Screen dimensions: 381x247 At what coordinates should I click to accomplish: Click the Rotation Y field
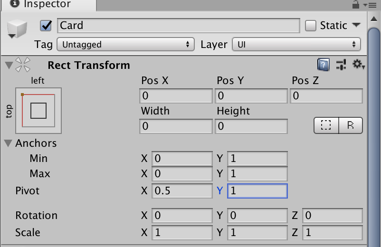point(257,216)
